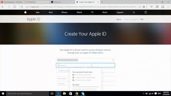Open the Windows Store taskbar icon
This screenshot has height=96, width=171.
(71, 94)
